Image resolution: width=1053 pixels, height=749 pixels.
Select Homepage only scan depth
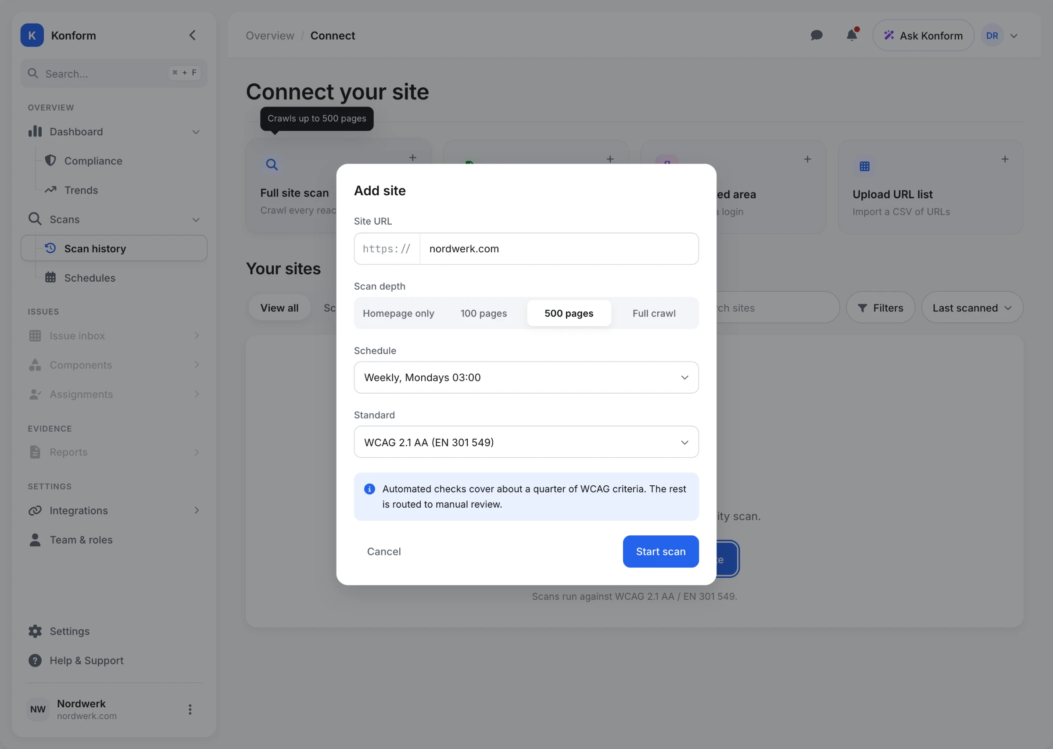coord(398,313)
